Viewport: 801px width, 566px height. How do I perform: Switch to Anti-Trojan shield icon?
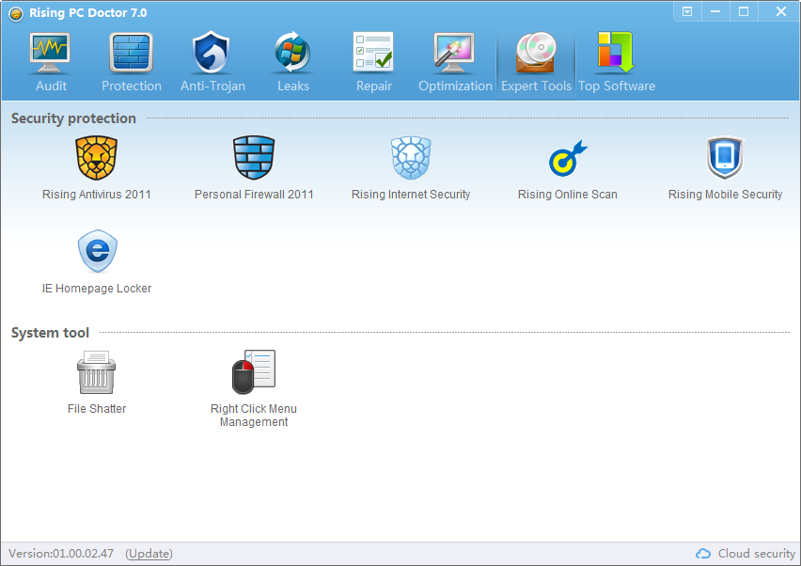211,52
